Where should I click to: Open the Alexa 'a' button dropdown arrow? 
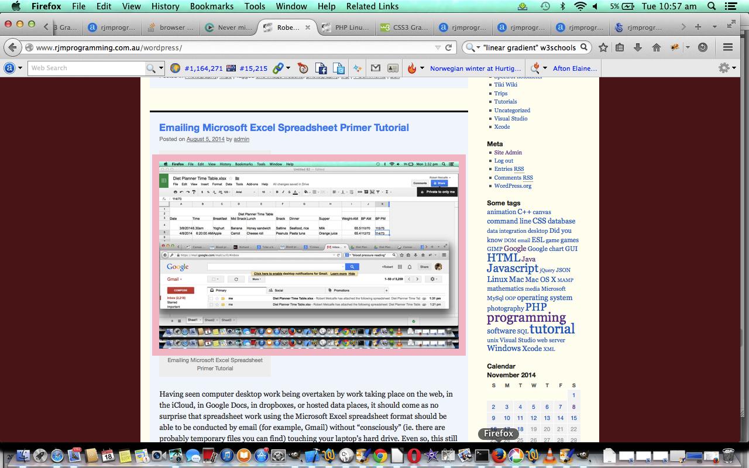click(x=20, y=68)
